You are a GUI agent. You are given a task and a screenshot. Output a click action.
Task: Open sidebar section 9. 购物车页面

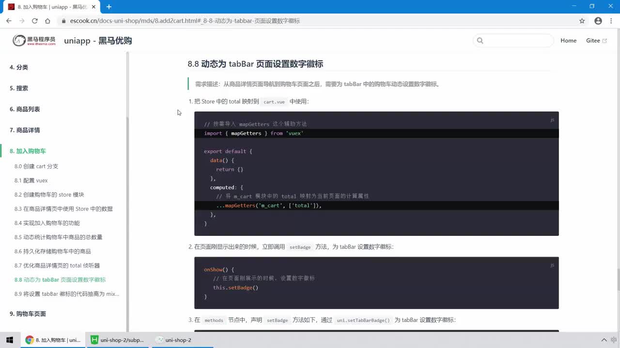point(28,314)
